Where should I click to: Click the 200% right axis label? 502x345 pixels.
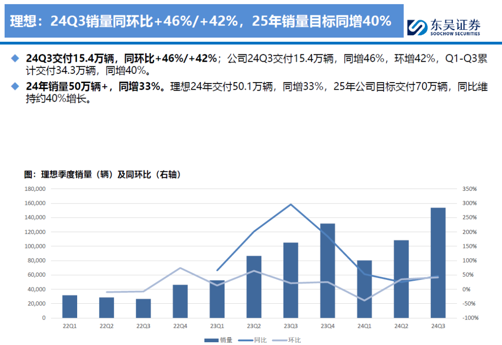pyautogui.click(x=469, y=232)
